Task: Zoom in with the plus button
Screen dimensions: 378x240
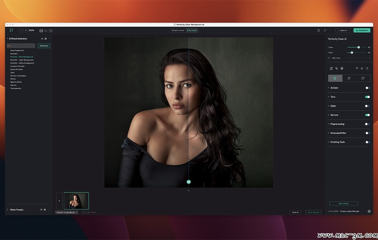Action: point(26,30)
